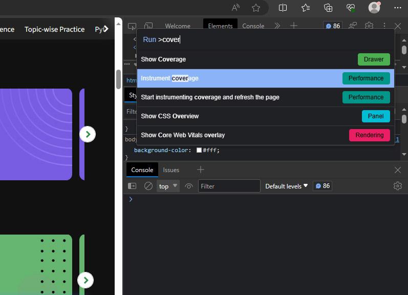Click the clear console icon
Image resolution: width=408 pixels, height=295 pixels.
point(148,186)
